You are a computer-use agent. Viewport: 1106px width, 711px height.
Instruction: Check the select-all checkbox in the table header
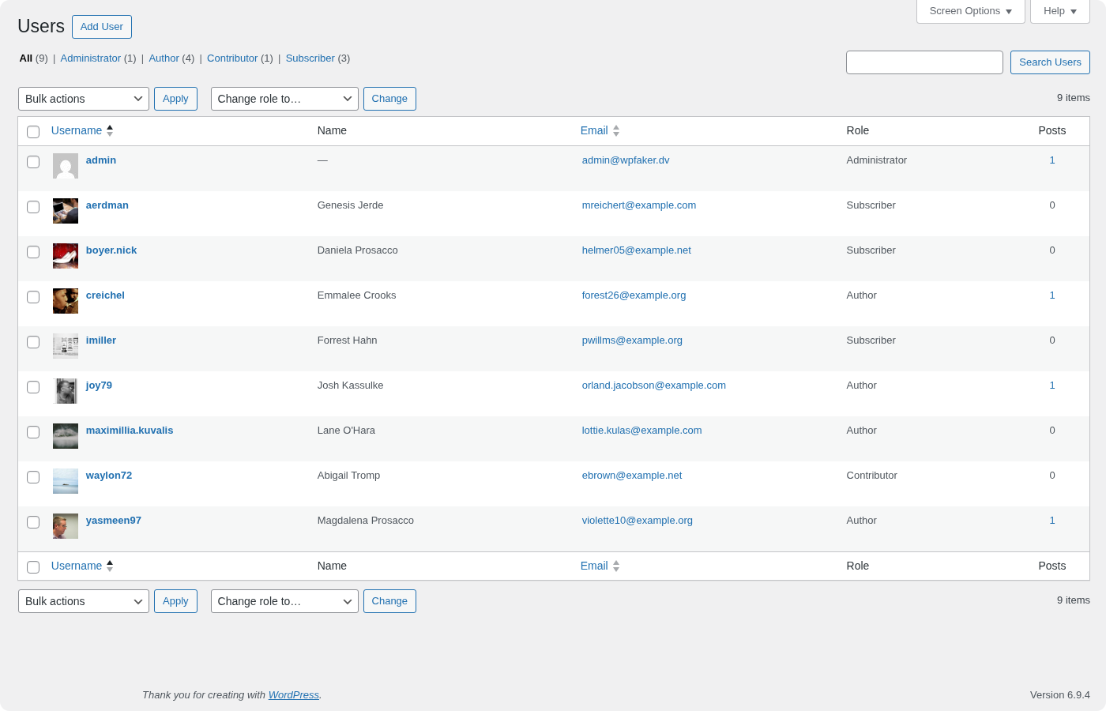33,132
